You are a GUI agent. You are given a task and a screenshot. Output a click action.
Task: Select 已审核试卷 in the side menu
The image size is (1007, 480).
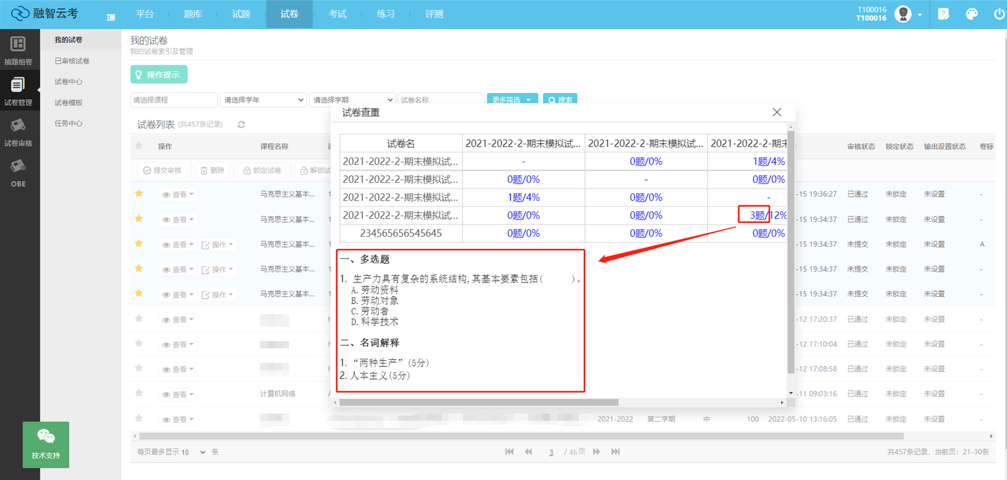click(72, 61)
